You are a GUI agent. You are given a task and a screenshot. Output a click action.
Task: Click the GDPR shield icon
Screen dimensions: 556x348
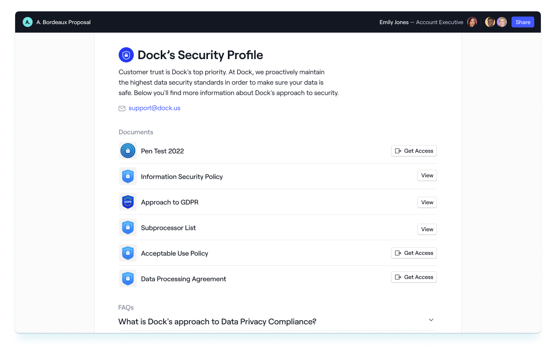point(128,202)
